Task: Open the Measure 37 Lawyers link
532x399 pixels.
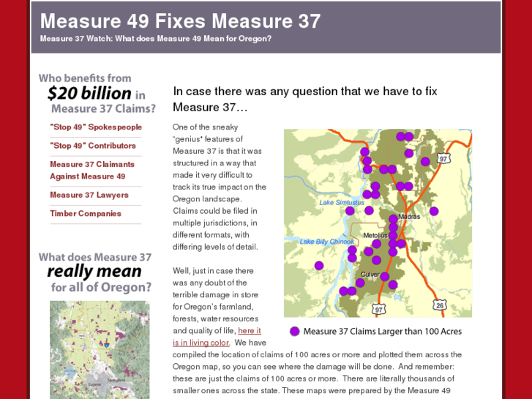Action: coord(89,195)
